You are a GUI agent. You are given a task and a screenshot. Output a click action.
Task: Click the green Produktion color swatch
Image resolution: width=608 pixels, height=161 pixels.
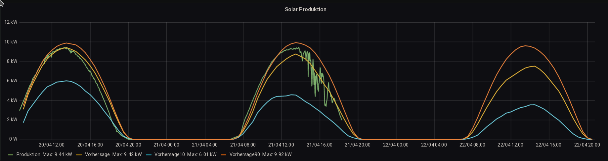(x=10, y=154)
